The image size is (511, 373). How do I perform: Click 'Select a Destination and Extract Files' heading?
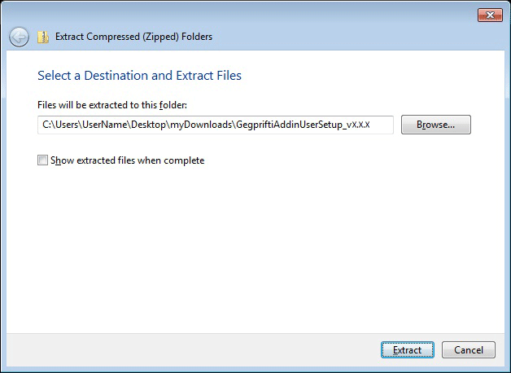139,75
